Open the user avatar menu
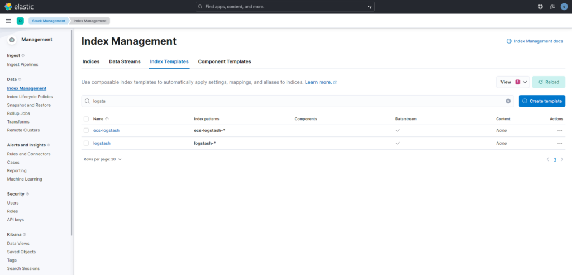 564,7
